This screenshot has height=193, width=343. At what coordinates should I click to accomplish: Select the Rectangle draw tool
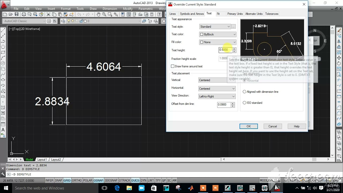pyautogui.click(x=3, y=52)
